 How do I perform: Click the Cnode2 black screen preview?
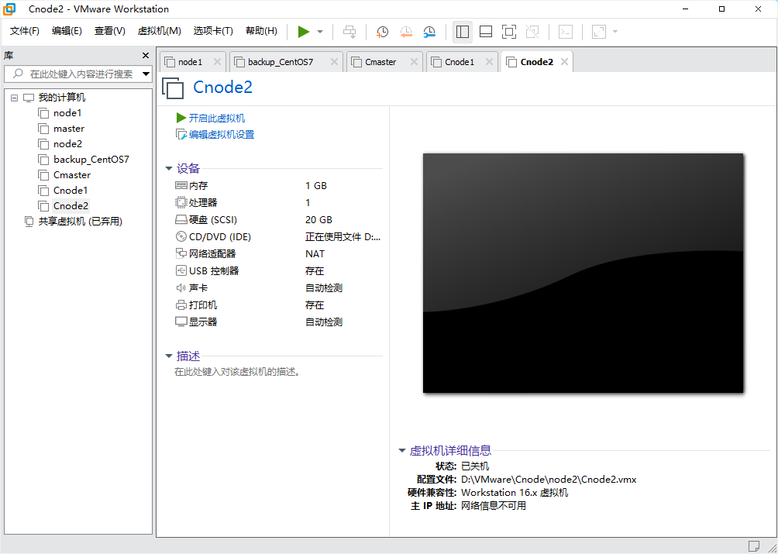(x=583, y=273)
